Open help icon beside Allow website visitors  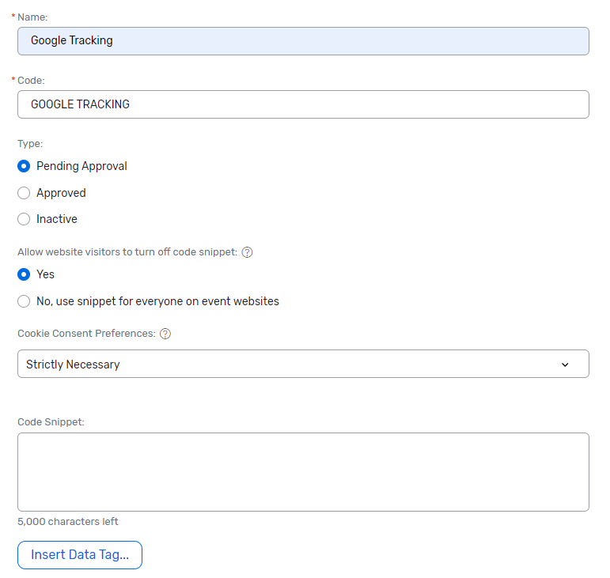tap(247, 252)
